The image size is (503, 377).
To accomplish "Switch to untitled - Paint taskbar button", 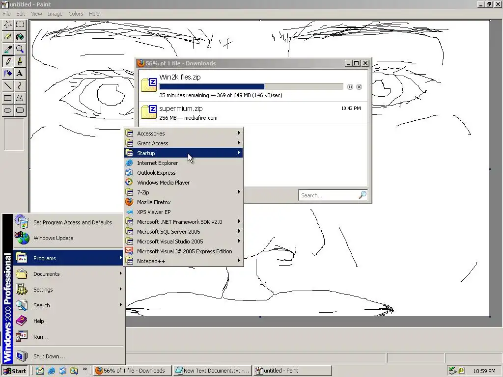I will coord(292,371).
